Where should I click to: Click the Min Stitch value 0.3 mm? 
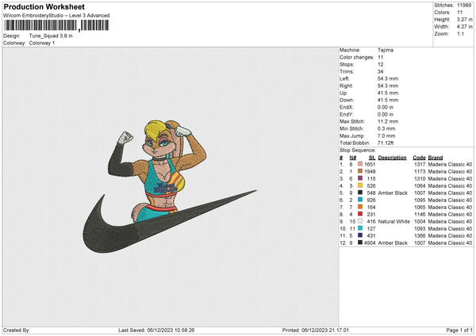tap(386, 129)
